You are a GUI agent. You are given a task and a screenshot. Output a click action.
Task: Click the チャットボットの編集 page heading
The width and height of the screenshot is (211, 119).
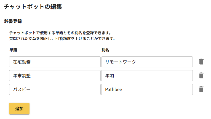point(33,7)
